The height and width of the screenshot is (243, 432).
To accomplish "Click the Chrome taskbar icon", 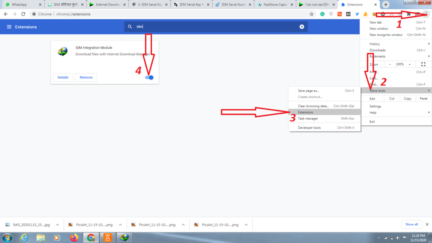I will click(91, 238).
